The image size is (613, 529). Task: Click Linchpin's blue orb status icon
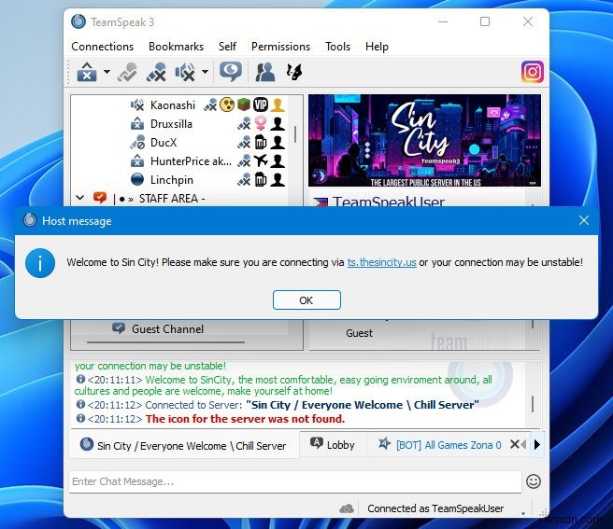[x=137, y=179]
